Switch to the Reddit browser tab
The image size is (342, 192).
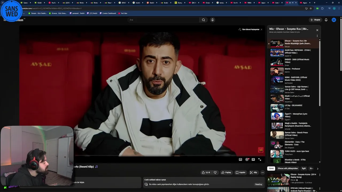point(151,3)
